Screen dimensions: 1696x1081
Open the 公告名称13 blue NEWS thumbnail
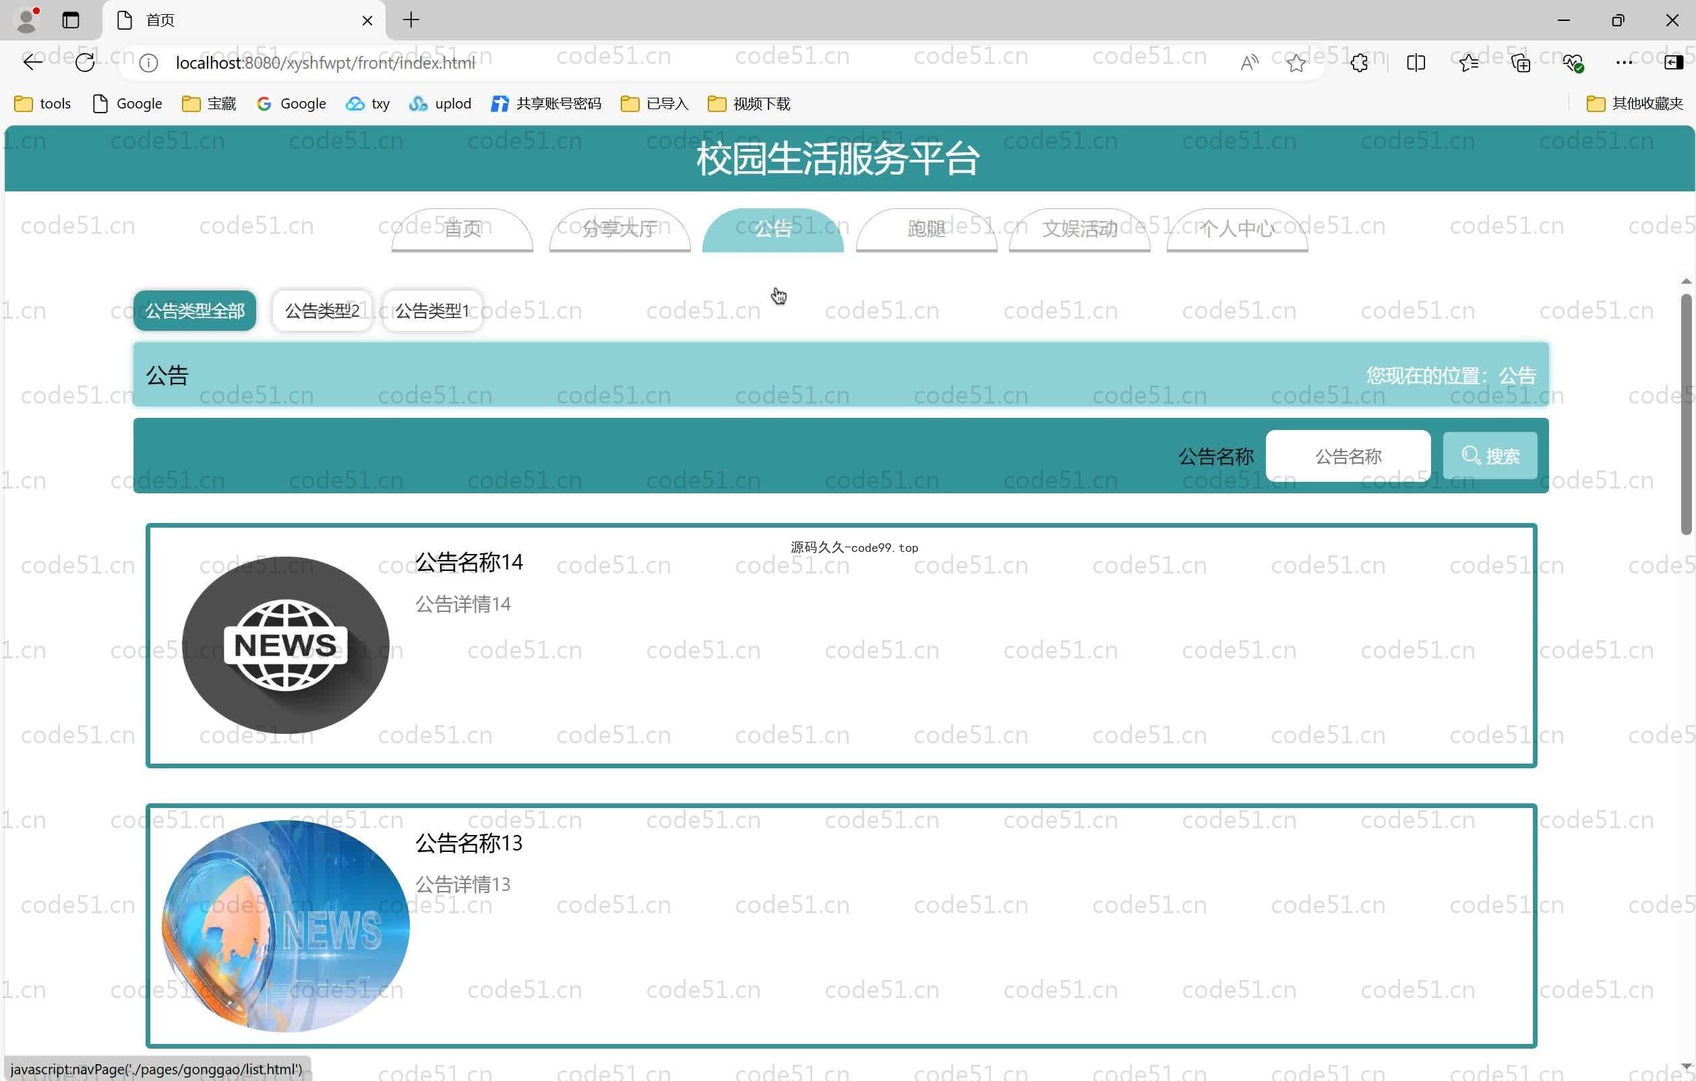pos(285,926)
